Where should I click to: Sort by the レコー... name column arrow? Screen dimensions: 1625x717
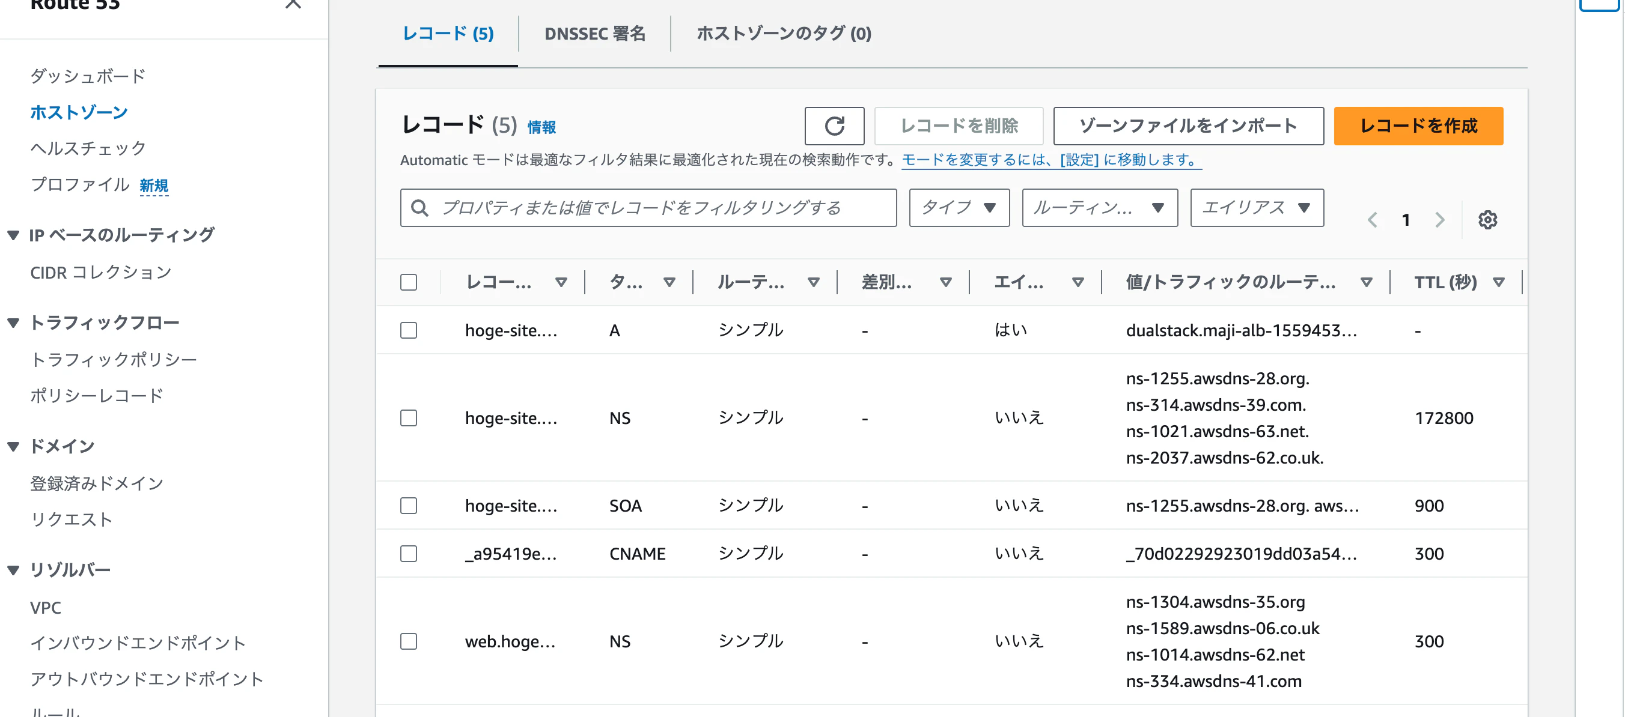(x=561, y=282)
